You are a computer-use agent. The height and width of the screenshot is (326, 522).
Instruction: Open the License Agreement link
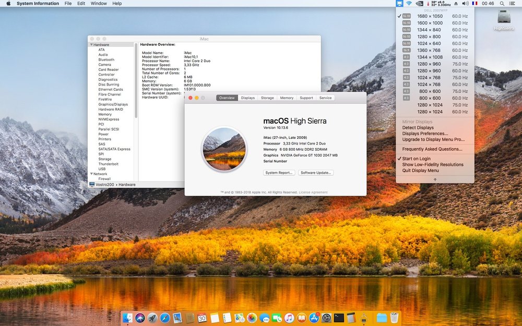[x=314, y=192]
